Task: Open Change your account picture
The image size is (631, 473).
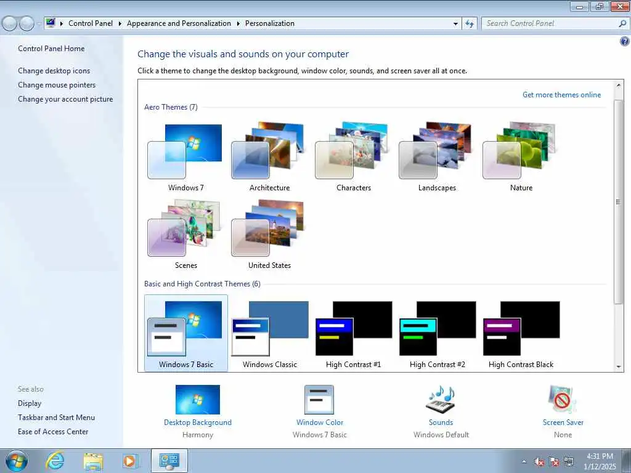Action: pos(65,99)
